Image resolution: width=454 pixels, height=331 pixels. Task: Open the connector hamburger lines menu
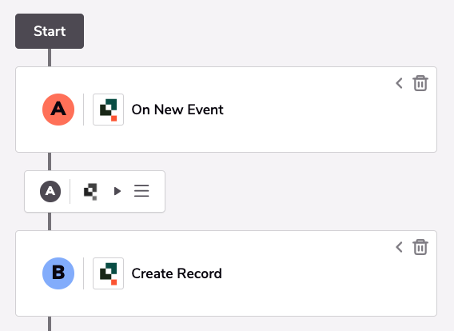pyautogui.click(x=141, y=191)
